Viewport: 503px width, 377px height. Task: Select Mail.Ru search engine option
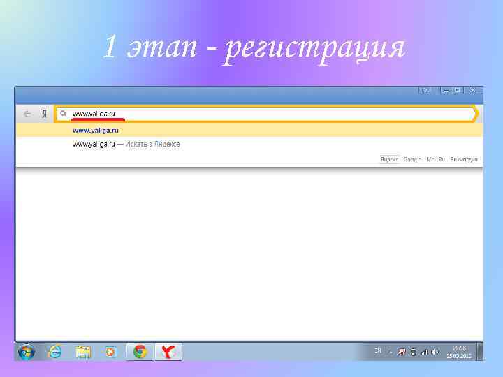(435, 159)
